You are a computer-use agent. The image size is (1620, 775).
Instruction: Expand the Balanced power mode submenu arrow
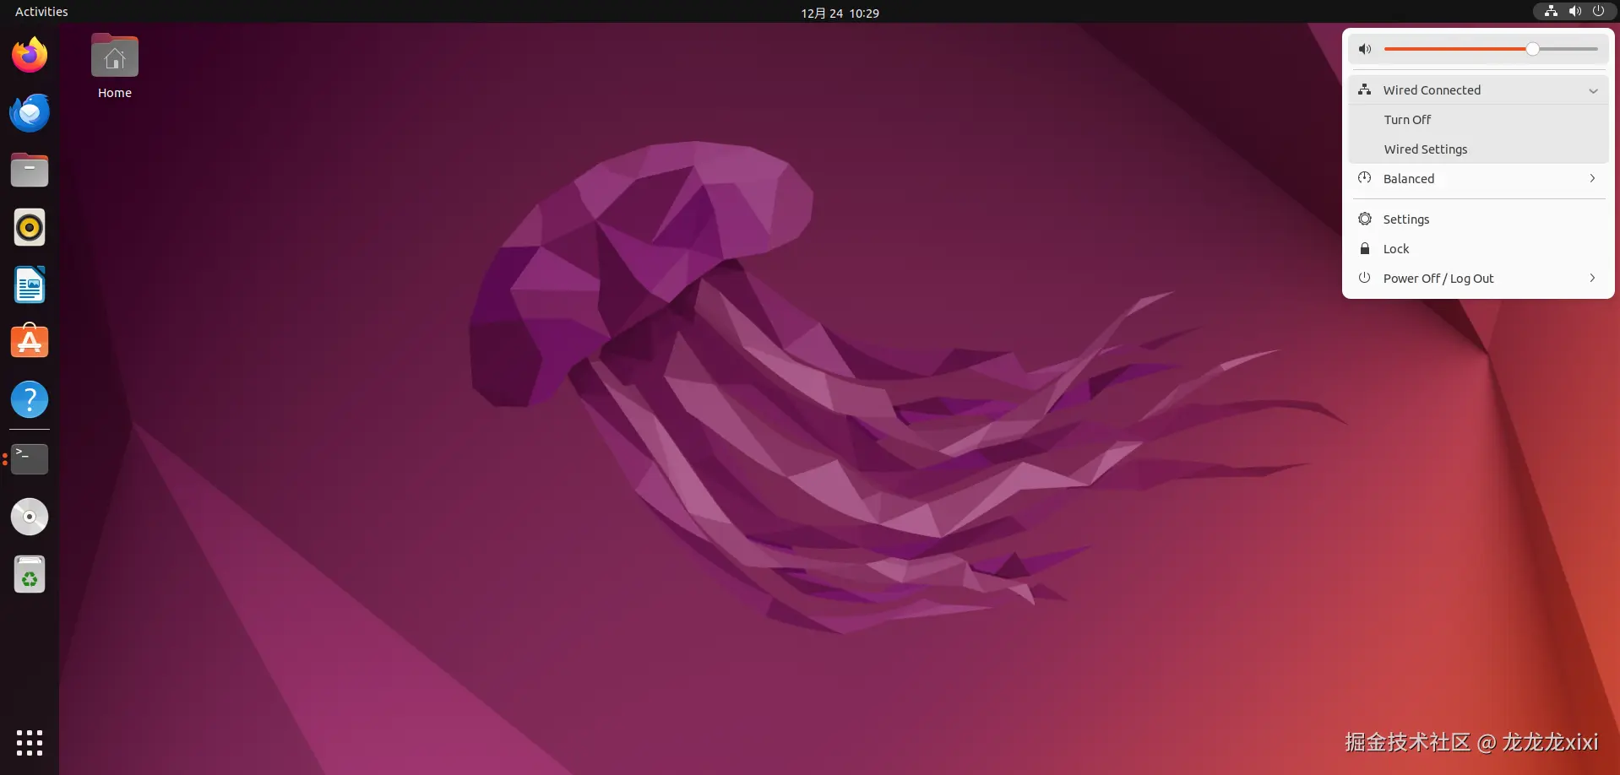[1593, 178]
